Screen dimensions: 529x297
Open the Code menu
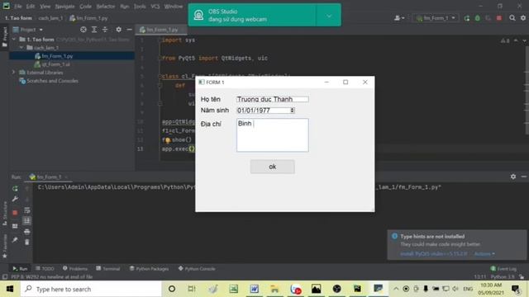[x=85, y=7]
